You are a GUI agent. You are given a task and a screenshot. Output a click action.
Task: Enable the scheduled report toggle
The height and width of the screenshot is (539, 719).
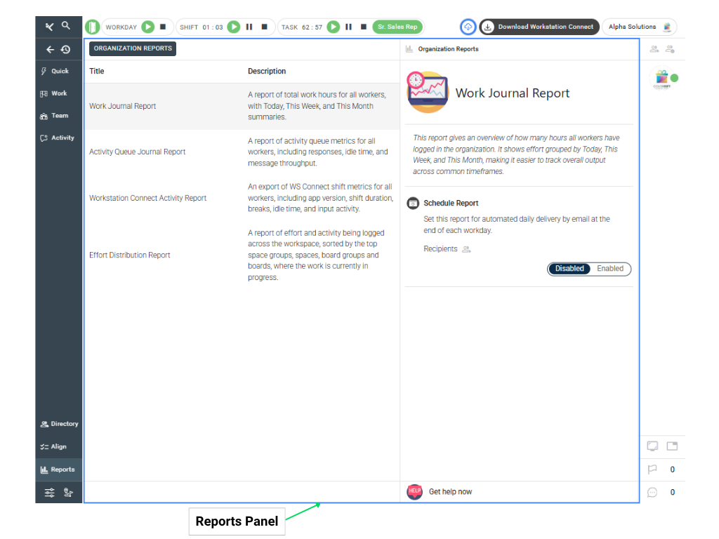609,269
